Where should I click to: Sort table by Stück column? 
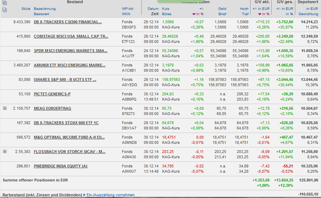(x=26, y=8)
